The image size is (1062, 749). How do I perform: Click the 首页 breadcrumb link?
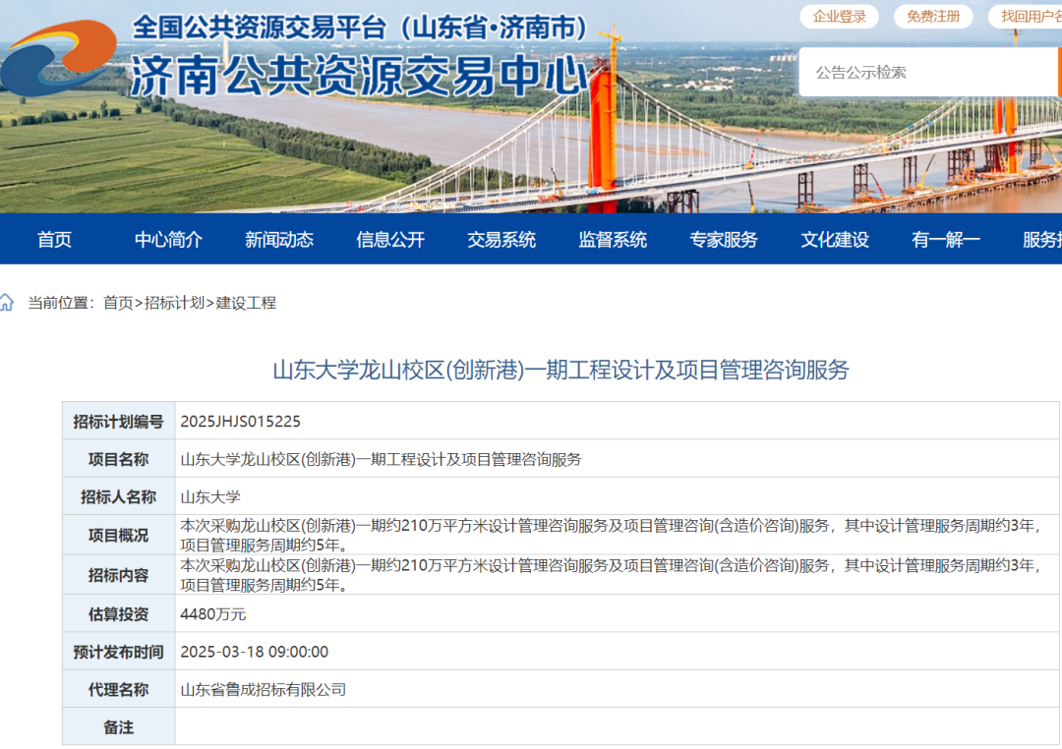click(x=118, y=303)
